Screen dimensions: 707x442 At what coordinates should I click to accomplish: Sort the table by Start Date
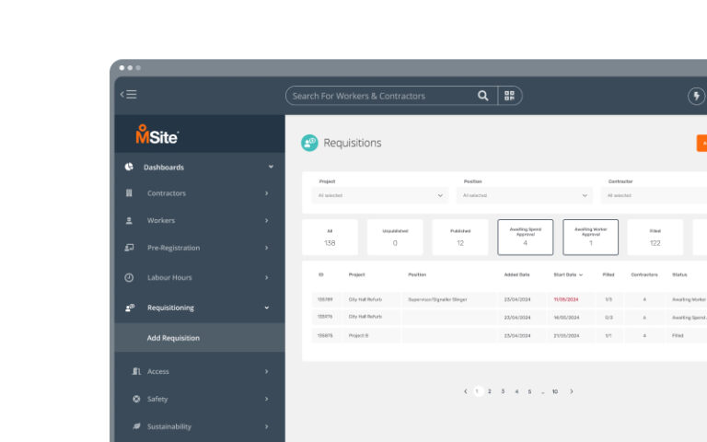[x=567, y=274]
